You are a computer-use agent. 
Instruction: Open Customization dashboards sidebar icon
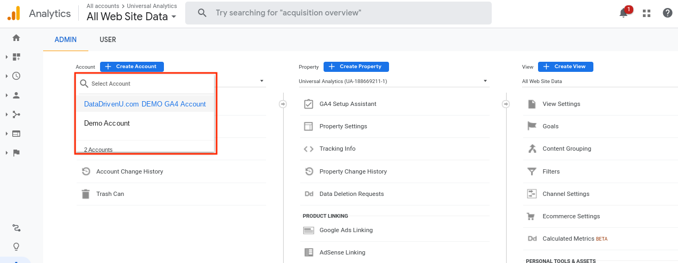[x=16, y=57]
